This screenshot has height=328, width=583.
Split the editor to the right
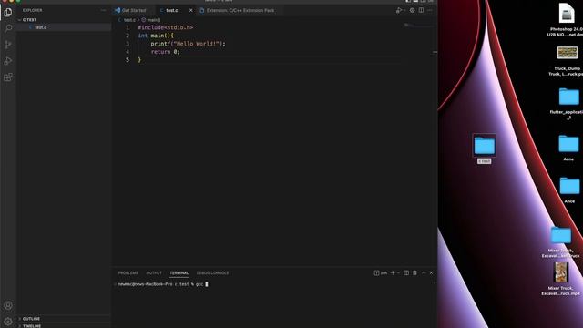pyautogui.click(x=421, y=10)
